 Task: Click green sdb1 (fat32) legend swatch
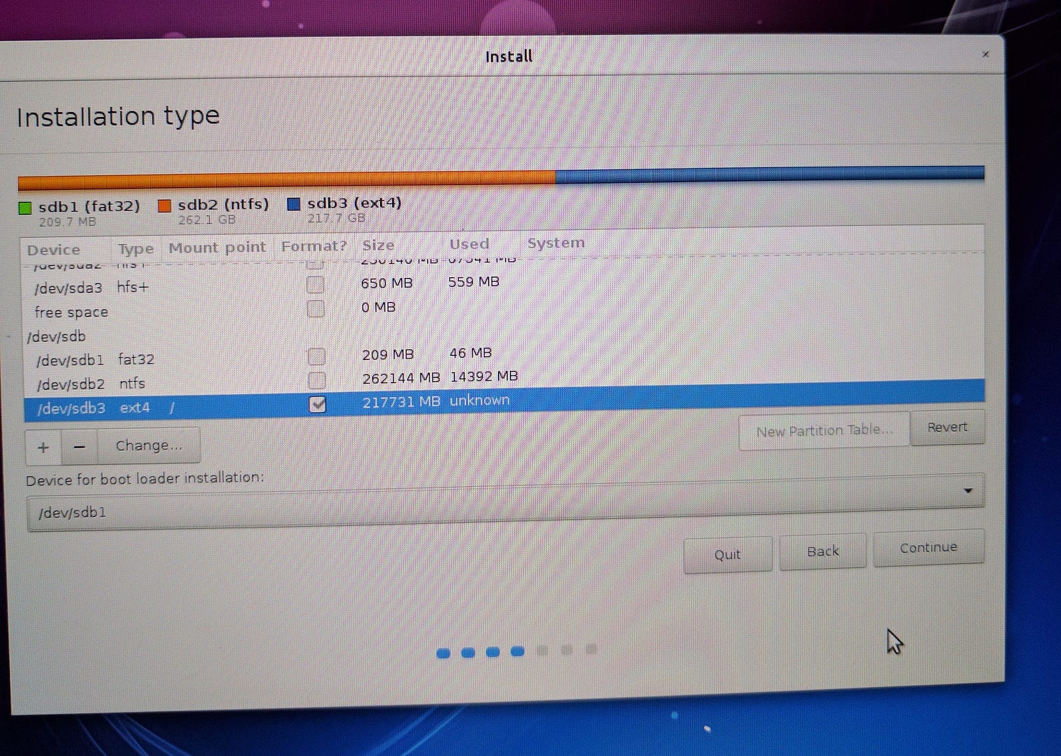[x=25, y=208]
